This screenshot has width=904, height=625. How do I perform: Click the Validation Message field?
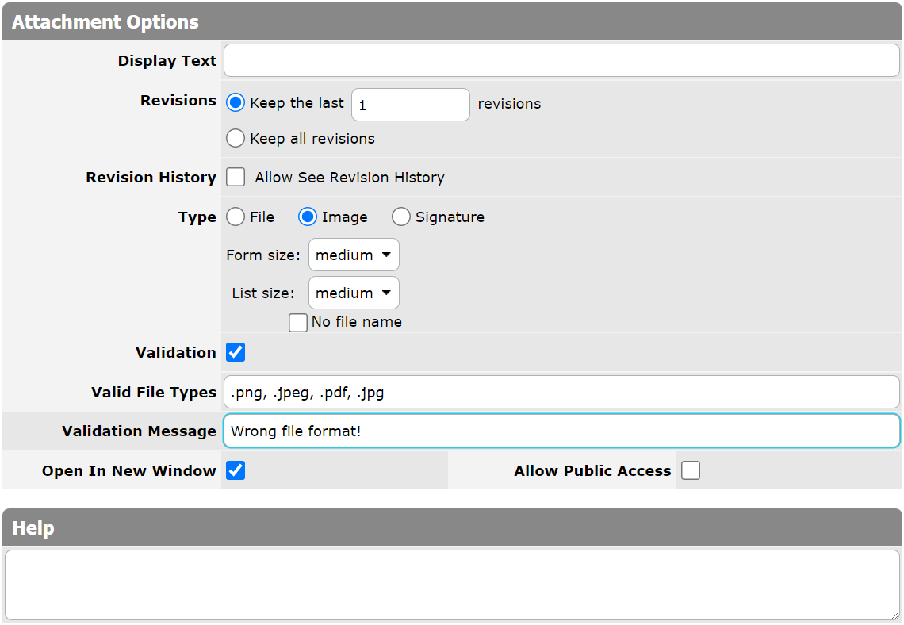(x=561, y=431)
